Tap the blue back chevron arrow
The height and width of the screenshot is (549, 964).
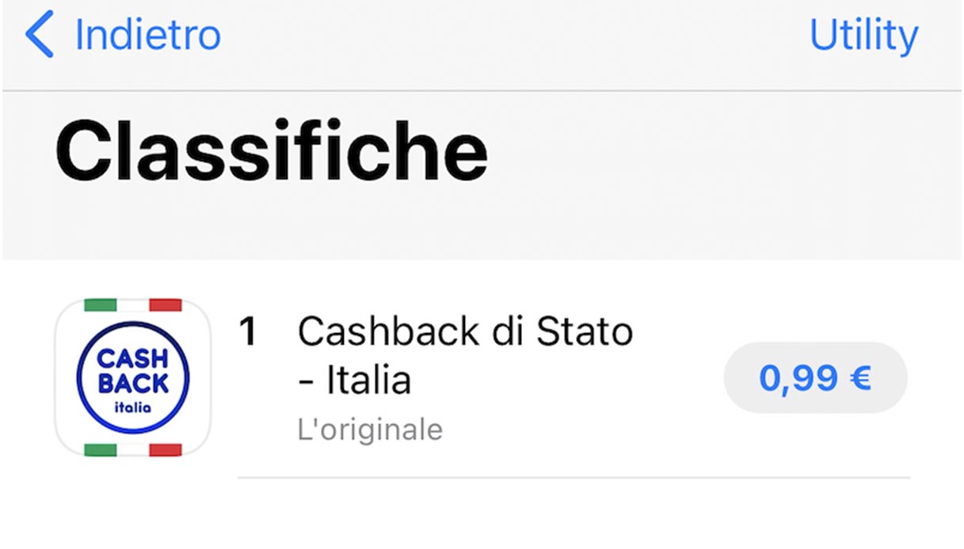point(40,35)
